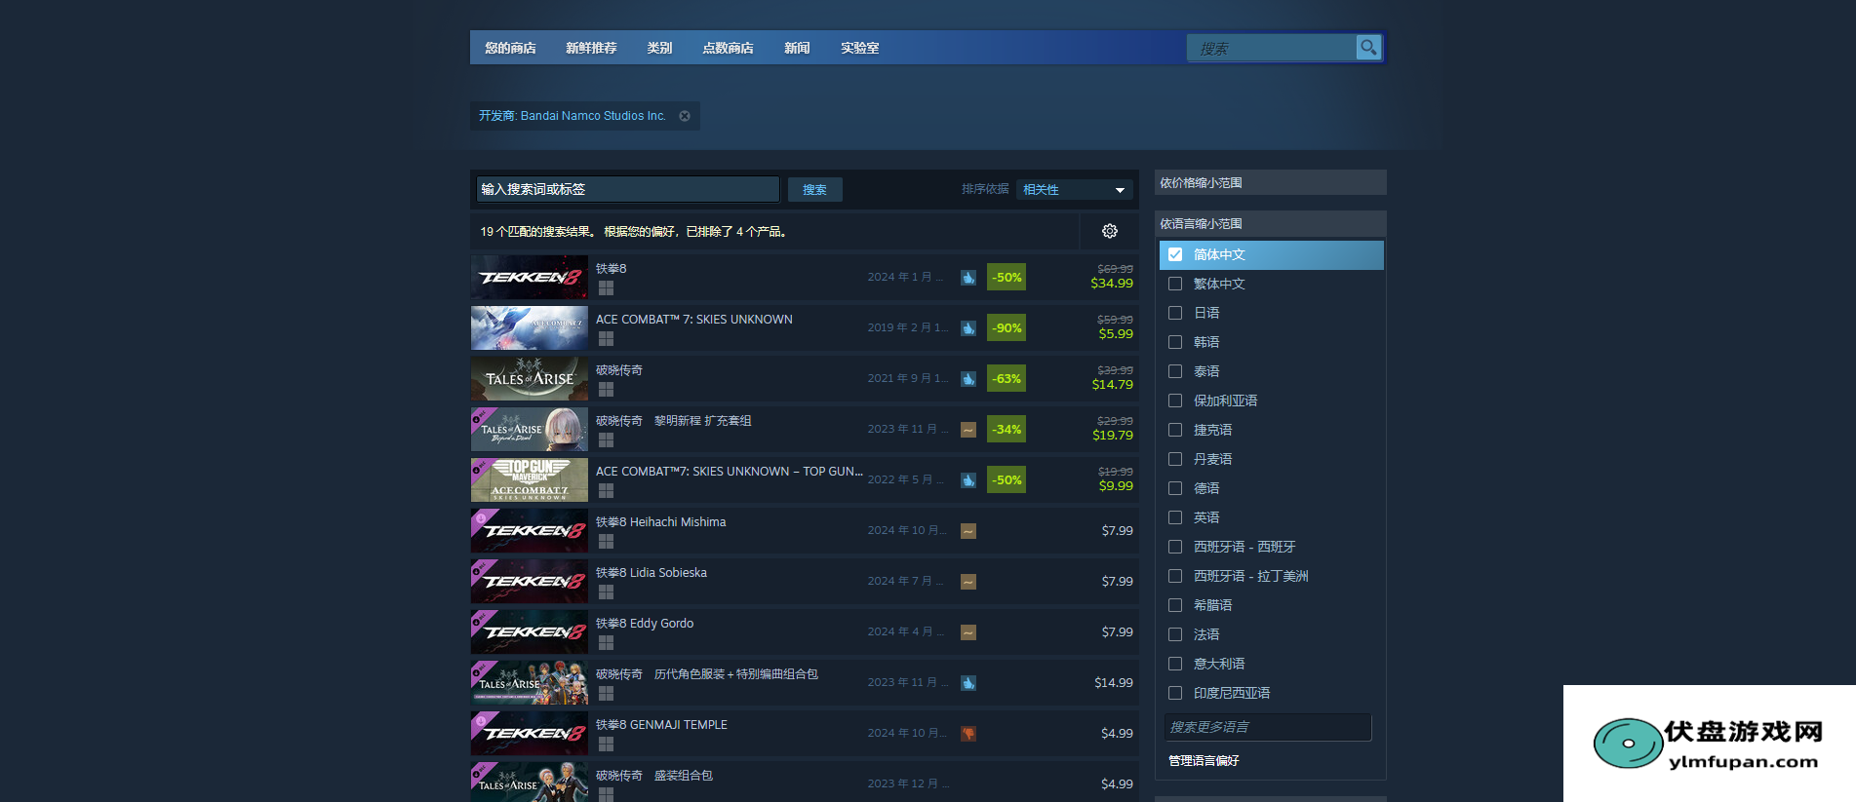Check the 繁体中文 language filter
1856x802 pixels.
click(1175, 284)
